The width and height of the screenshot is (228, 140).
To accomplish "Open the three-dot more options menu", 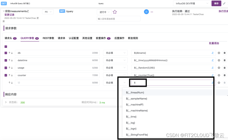I will pyautogui.click(x=152, y=12).
